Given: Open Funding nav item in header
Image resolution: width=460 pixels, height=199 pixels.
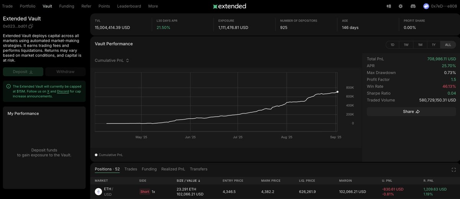Looking at the screenshot, I should 67,6.
